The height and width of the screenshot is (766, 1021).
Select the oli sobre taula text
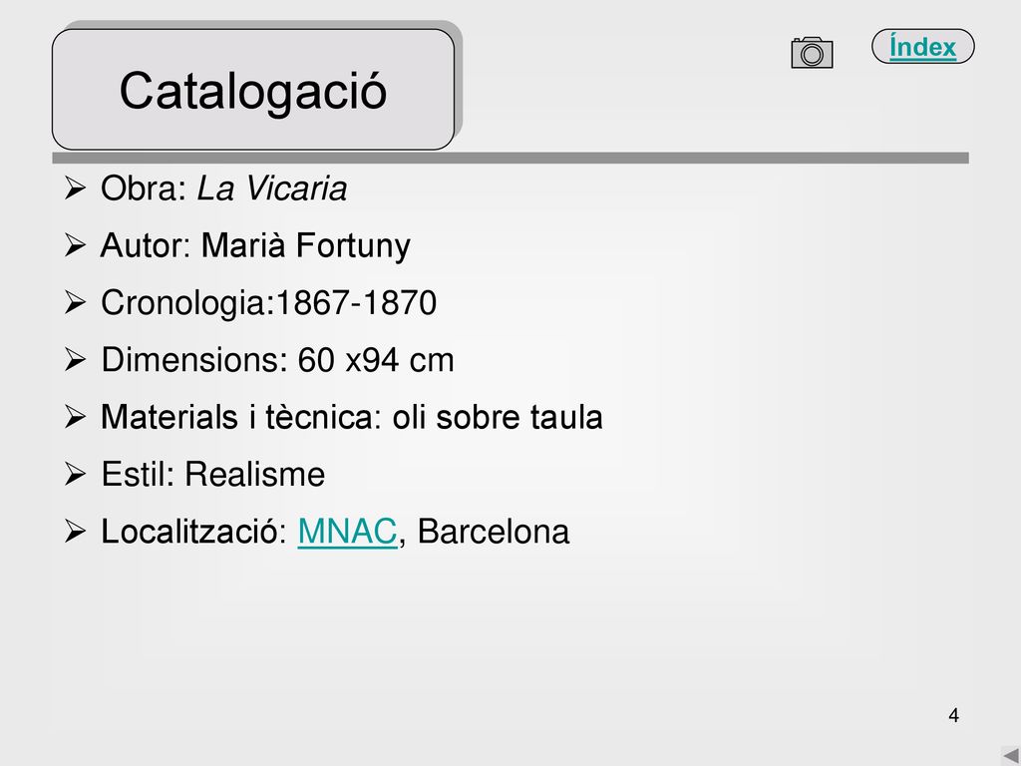point(498,417)
